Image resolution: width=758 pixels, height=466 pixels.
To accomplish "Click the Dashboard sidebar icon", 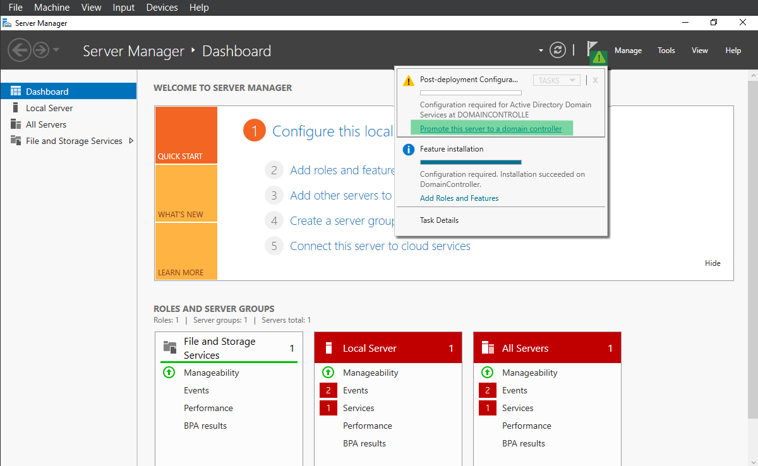I will [16, 92].
